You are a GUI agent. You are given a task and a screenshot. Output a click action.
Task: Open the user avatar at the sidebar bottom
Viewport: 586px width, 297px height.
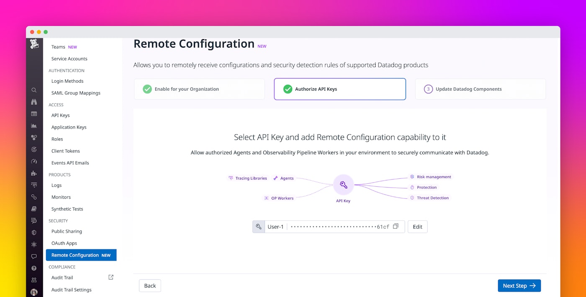click(34, 292)
